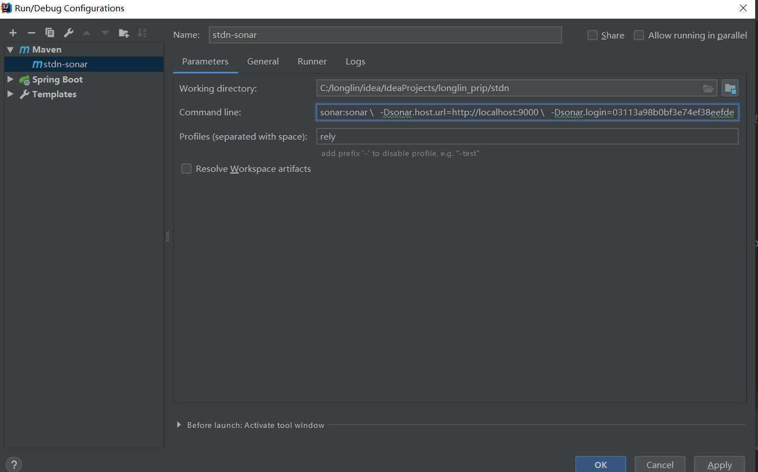The width and height of the screenshot is (758, 472).
Task: Remove the selected configuration with the minus icon
Action: (x=32, y=33)
